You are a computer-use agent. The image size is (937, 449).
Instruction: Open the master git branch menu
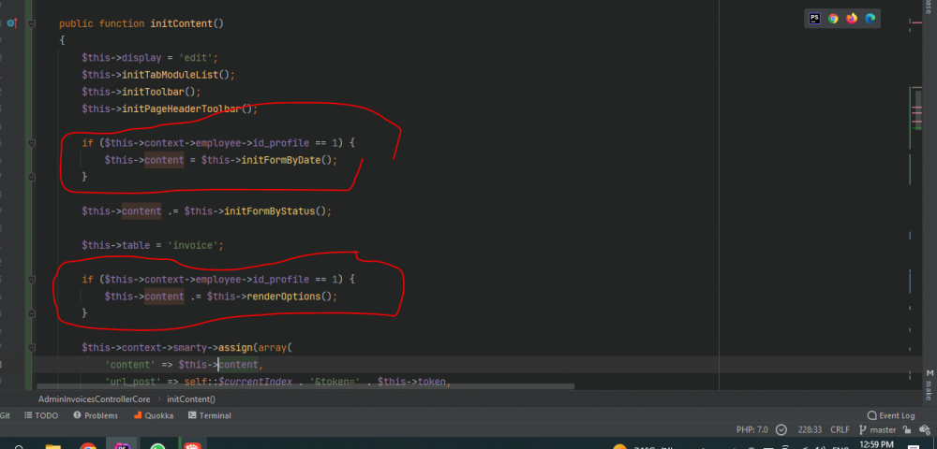tap(877, 430)
